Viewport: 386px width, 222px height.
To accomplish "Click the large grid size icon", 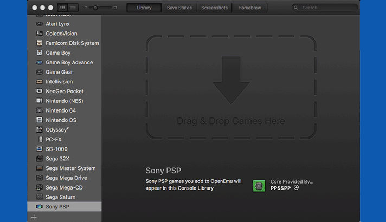I will pos(115,8).
